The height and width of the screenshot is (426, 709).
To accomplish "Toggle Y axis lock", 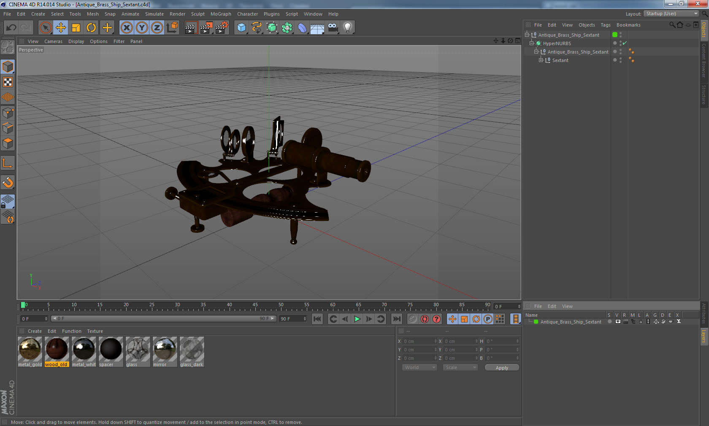I will 142,28.
